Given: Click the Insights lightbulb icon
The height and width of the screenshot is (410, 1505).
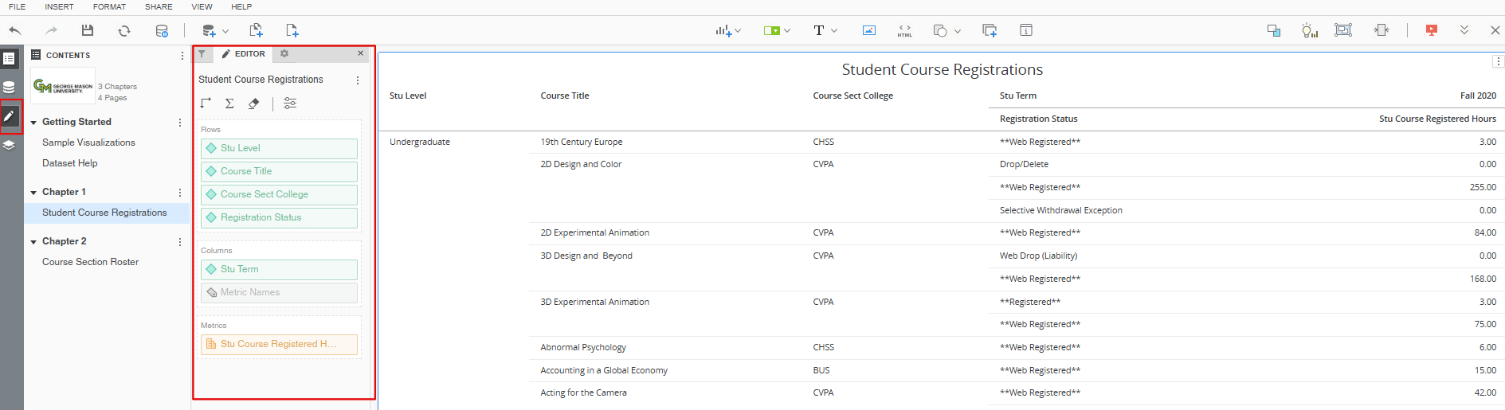Looking at the screenshot, I should [1309, 30].
